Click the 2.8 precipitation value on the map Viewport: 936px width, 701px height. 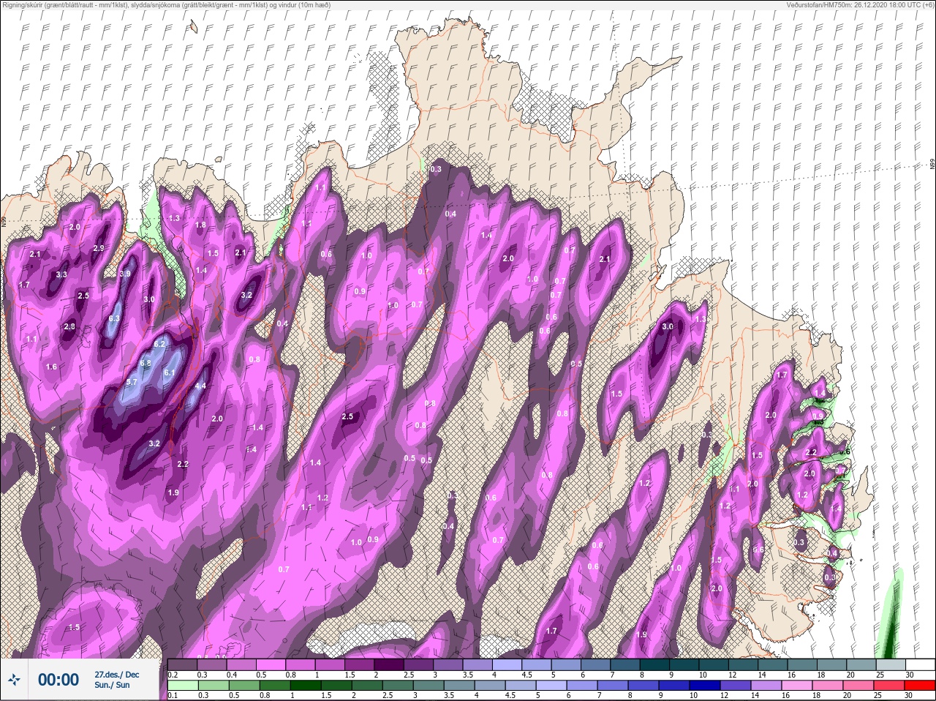pos(69,326)
